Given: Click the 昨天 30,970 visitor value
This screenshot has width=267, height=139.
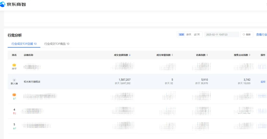Looking at the screenshot, I should tap(202, 83).
